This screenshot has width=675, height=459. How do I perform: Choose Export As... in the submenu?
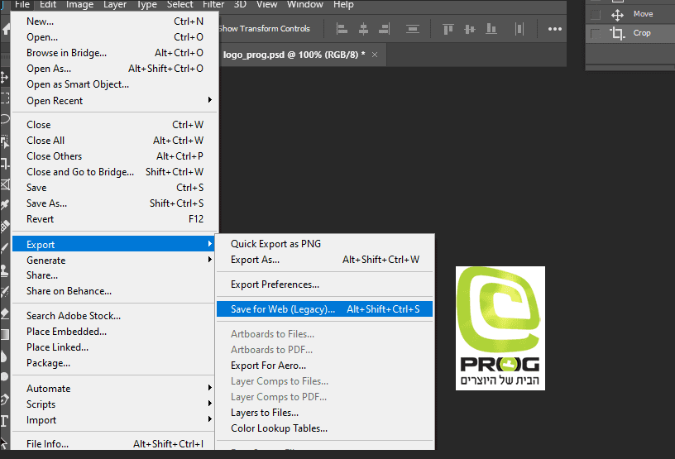(x=325, y=260)
